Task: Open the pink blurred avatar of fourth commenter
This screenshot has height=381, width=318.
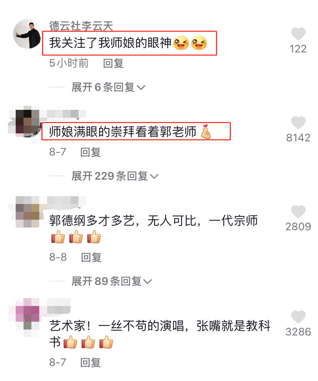Action: [x=28, y=314]
